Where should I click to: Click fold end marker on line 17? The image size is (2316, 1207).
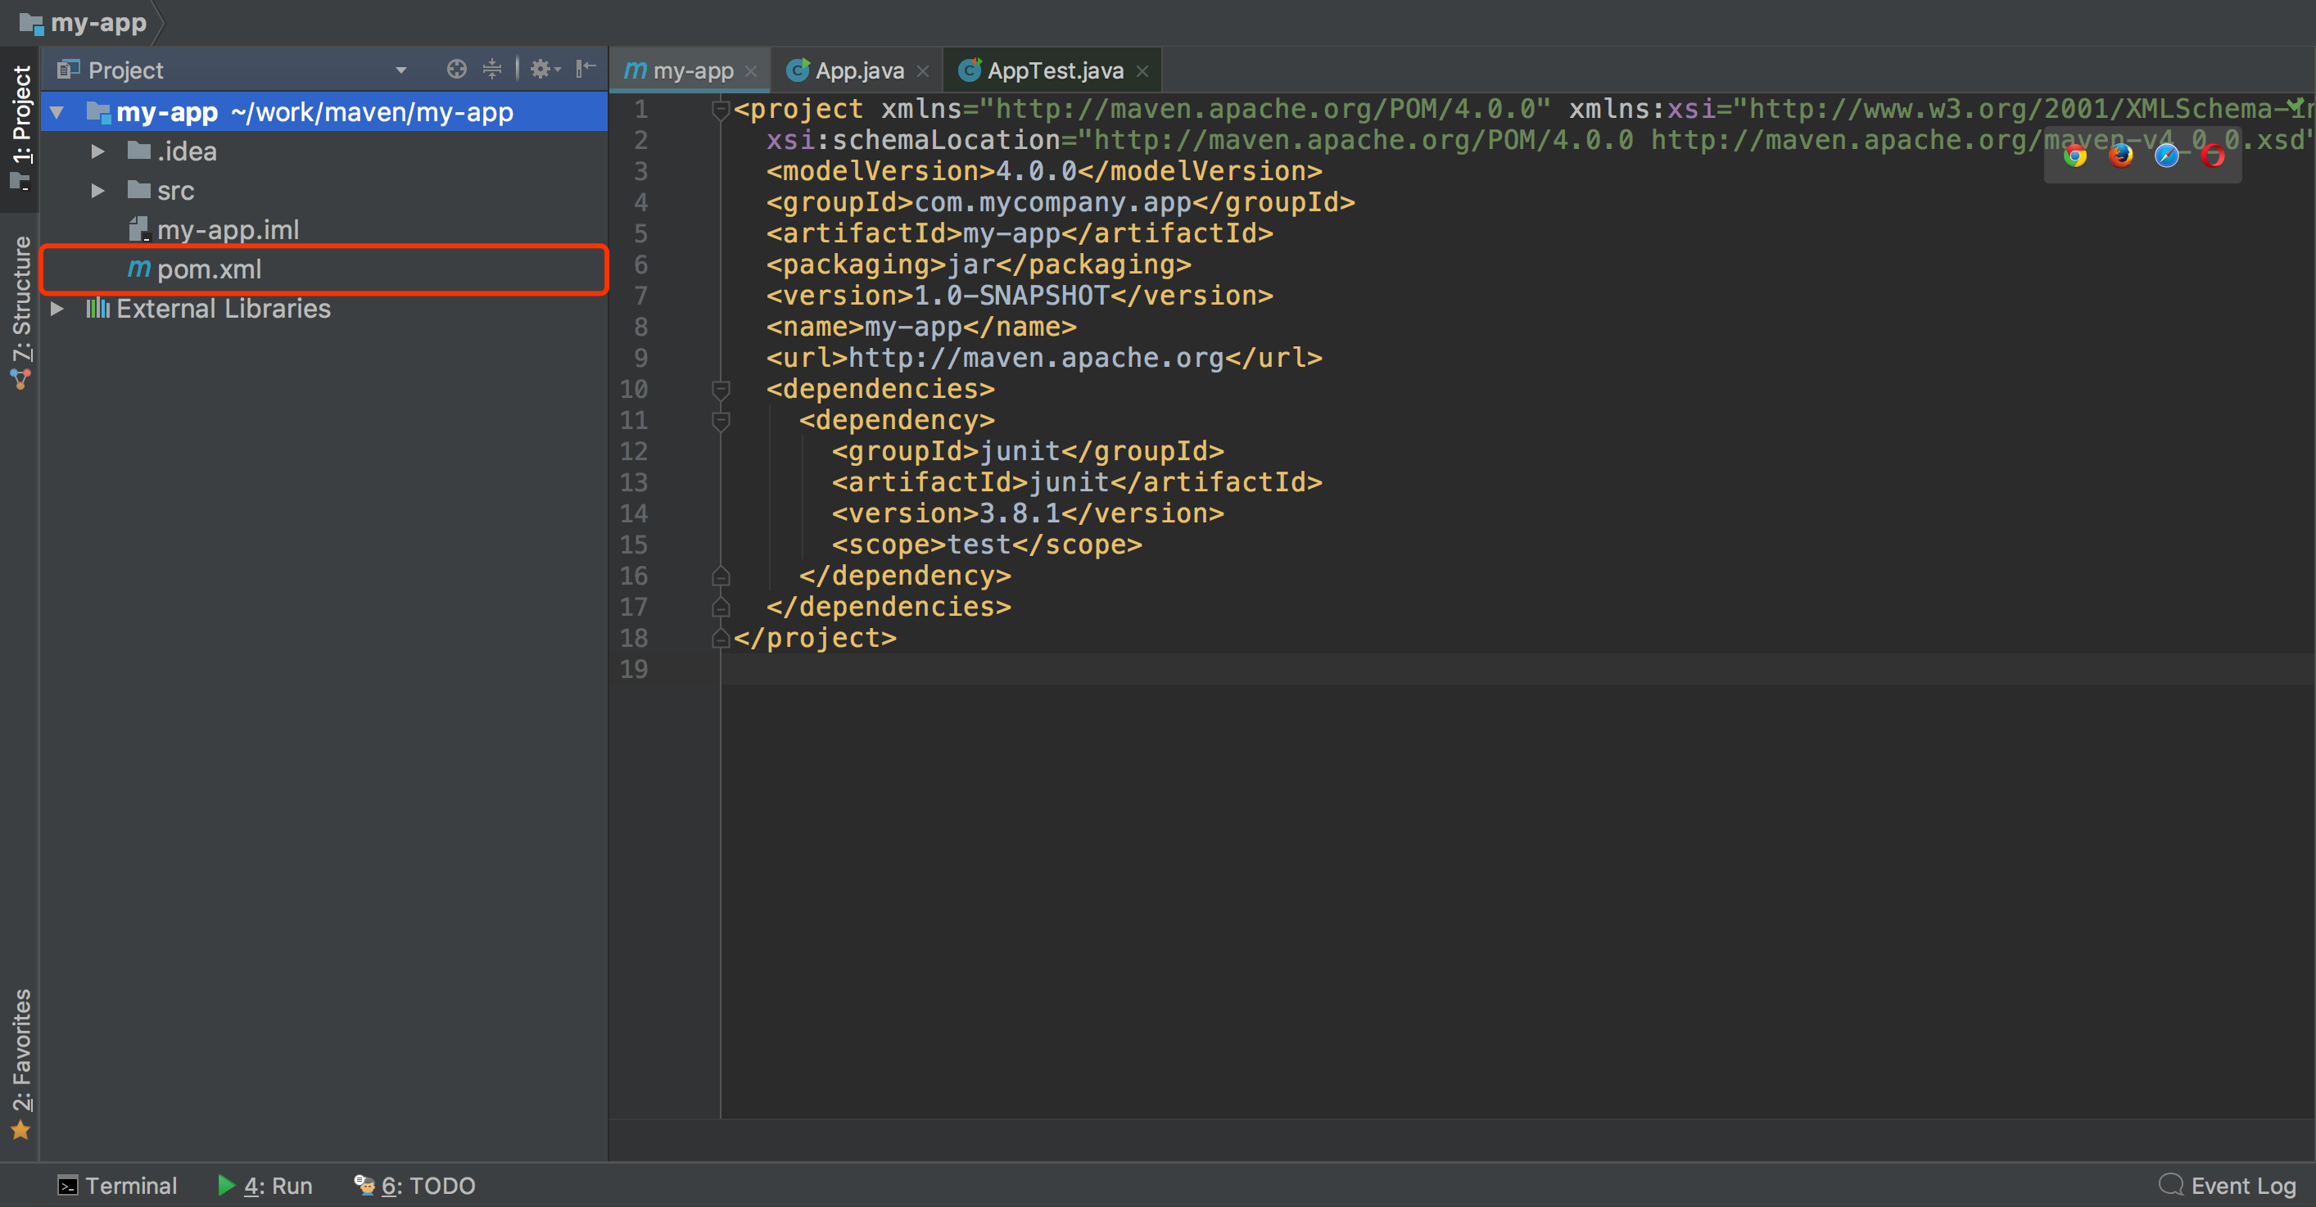pyautogui.click(x=720, y=608)
